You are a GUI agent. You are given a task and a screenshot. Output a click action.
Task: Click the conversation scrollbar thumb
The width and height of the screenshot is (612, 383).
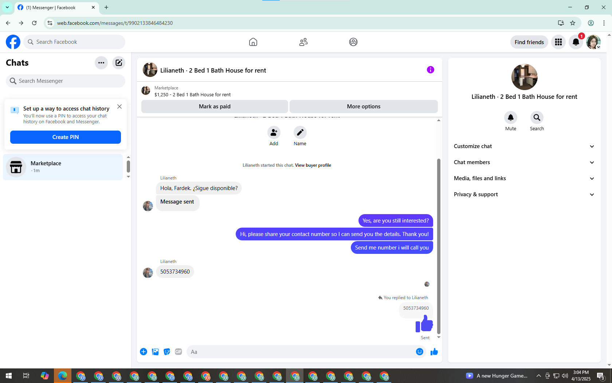tap(439, 246)
